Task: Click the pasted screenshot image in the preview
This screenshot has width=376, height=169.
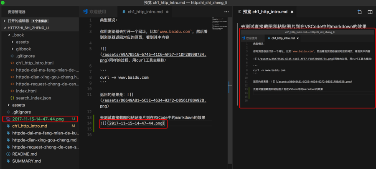Action: tap(307, 68)
